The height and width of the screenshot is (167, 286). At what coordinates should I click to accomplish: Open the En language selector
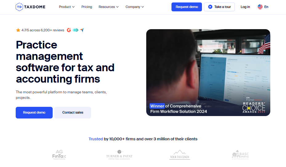[x=266, y=7]
